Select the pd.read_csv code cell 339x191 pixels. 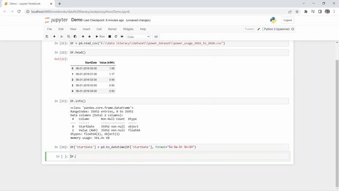[179, 44]
